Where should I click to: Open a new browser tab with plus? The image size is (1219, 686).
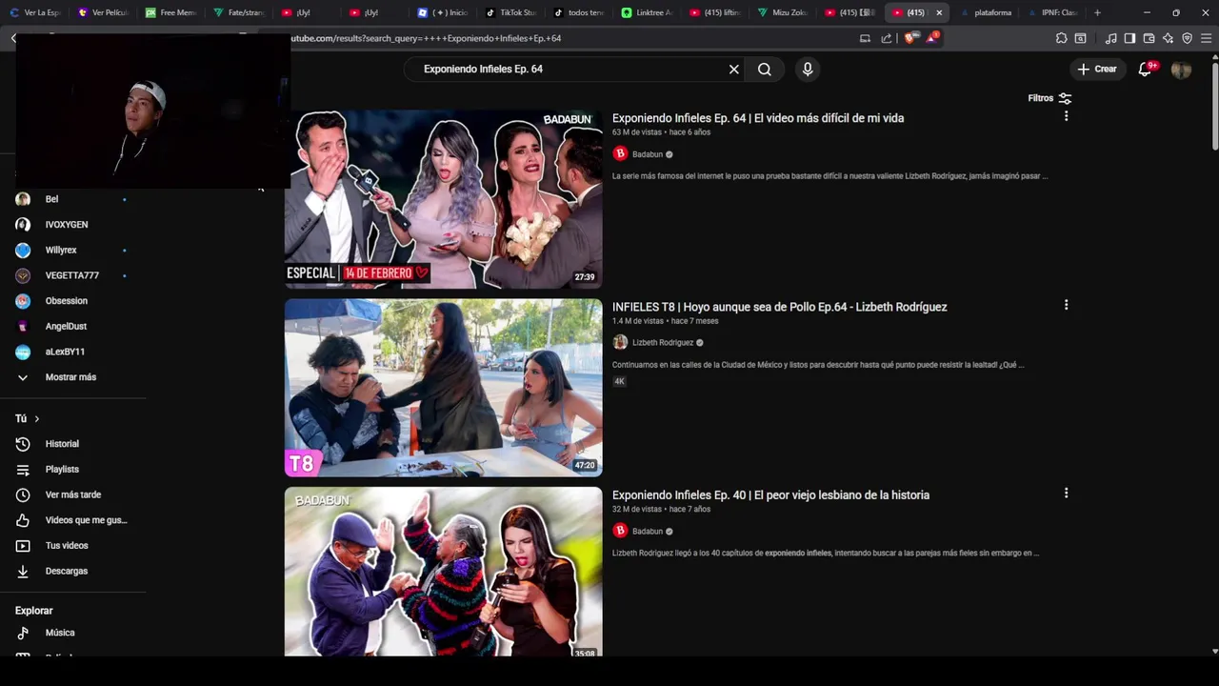point(1097,12)
